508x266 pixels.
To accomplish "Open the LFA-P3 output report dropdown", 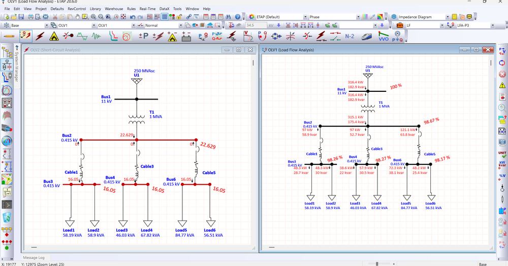I will [492, 25].
